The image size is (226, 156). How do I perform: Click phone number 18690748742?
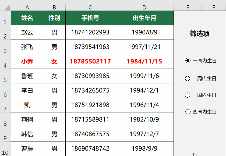(x=90, y=149)
